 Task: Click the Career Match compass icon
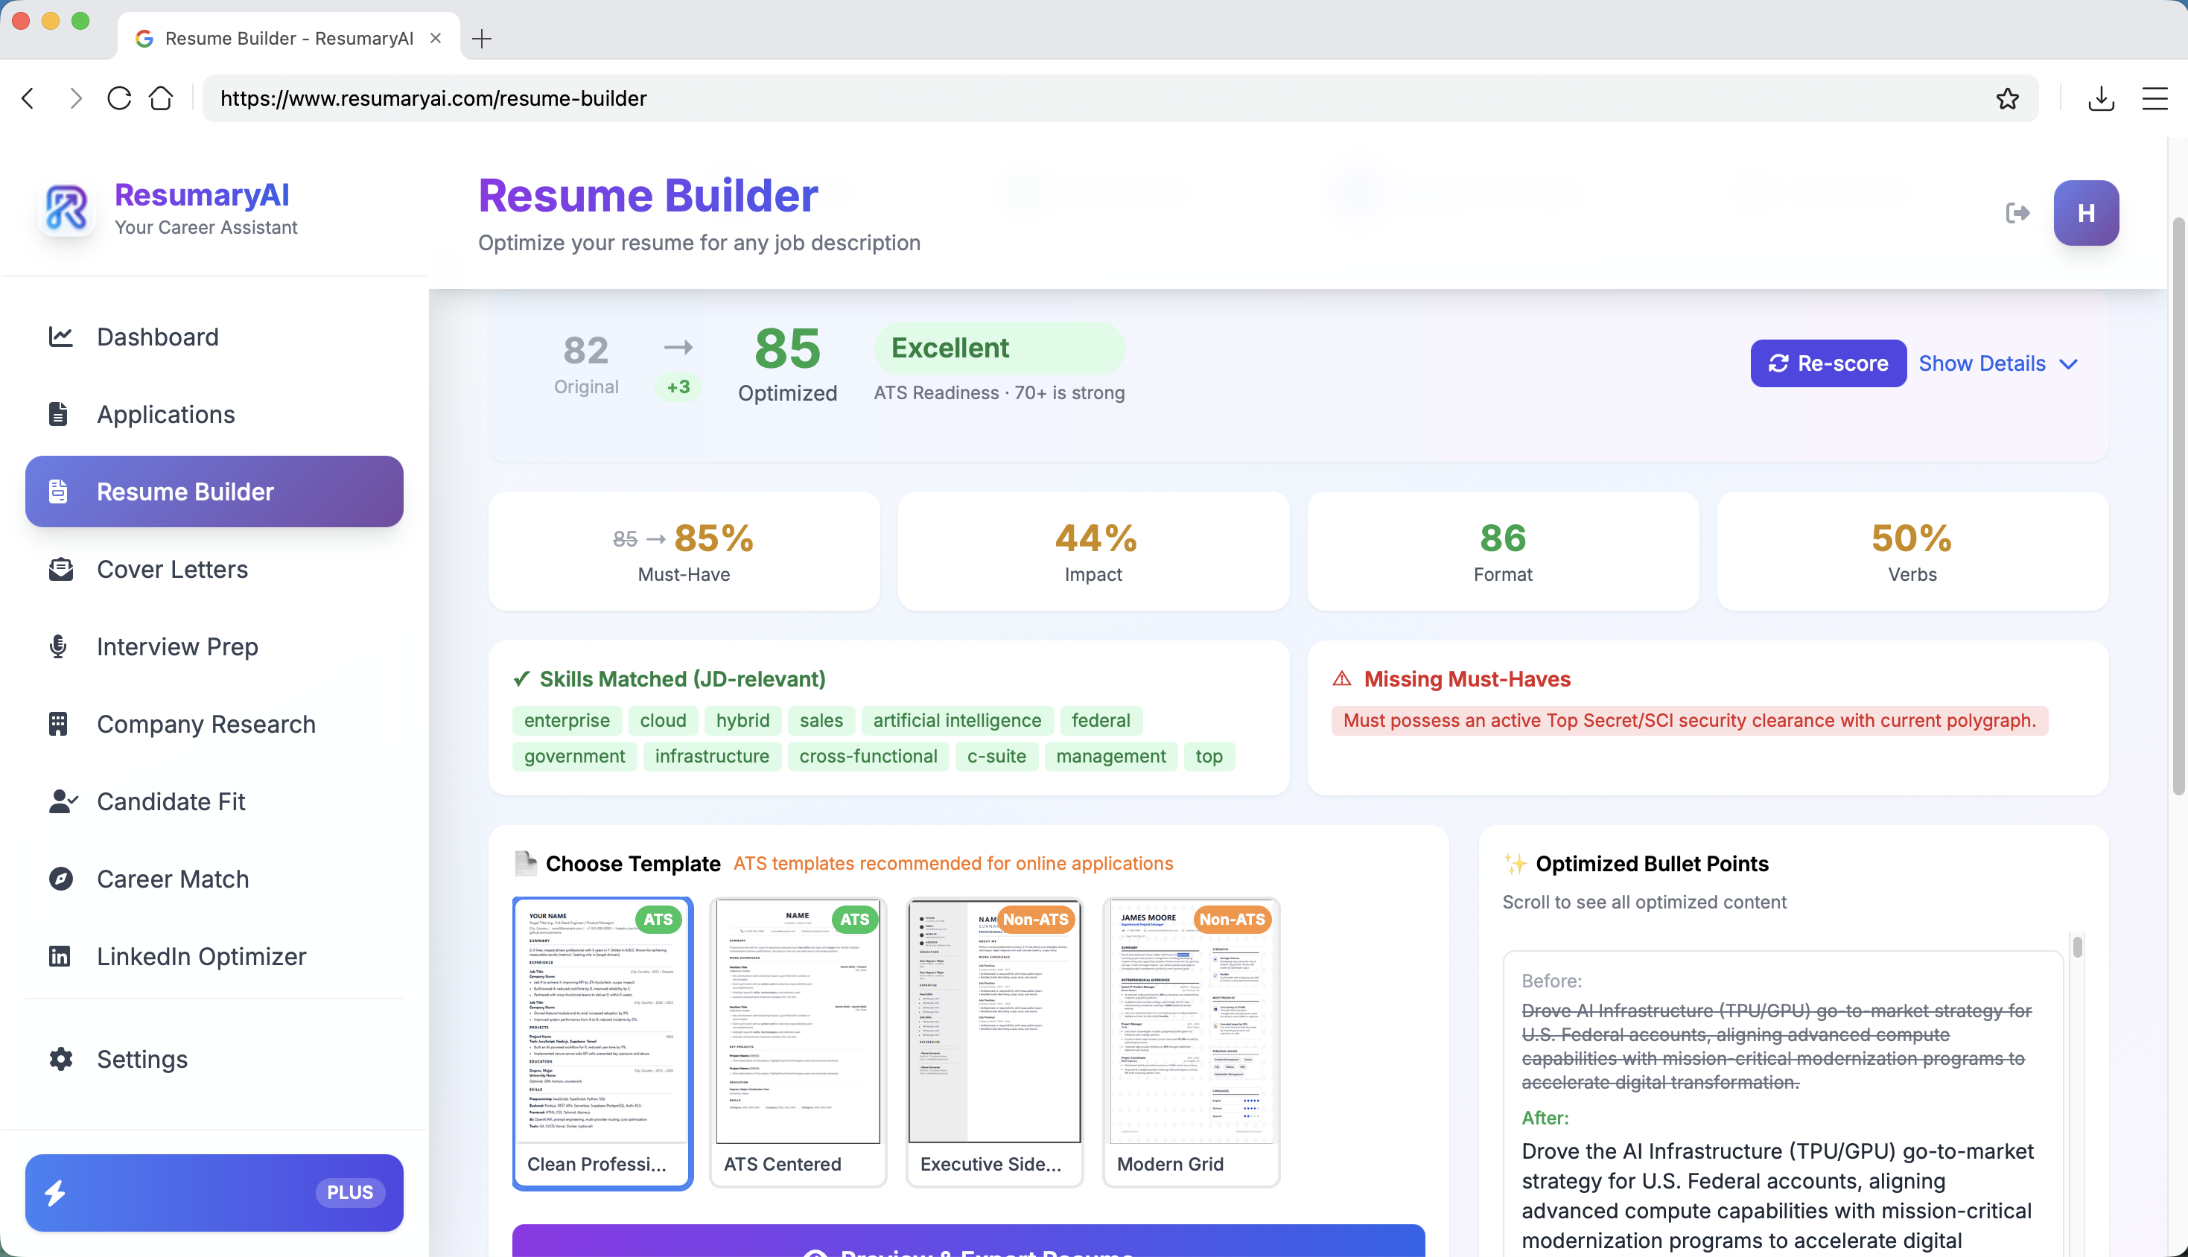(60, 879)
